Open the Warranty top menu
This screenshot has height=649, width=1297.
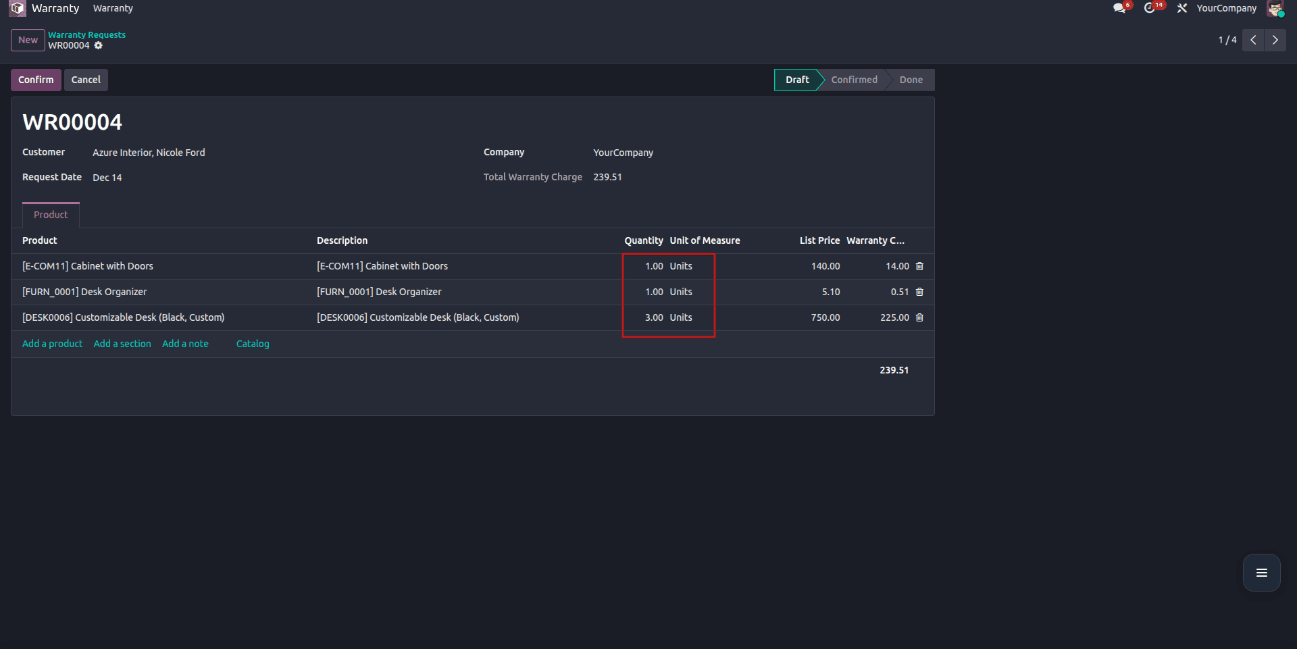coord(112,8)
